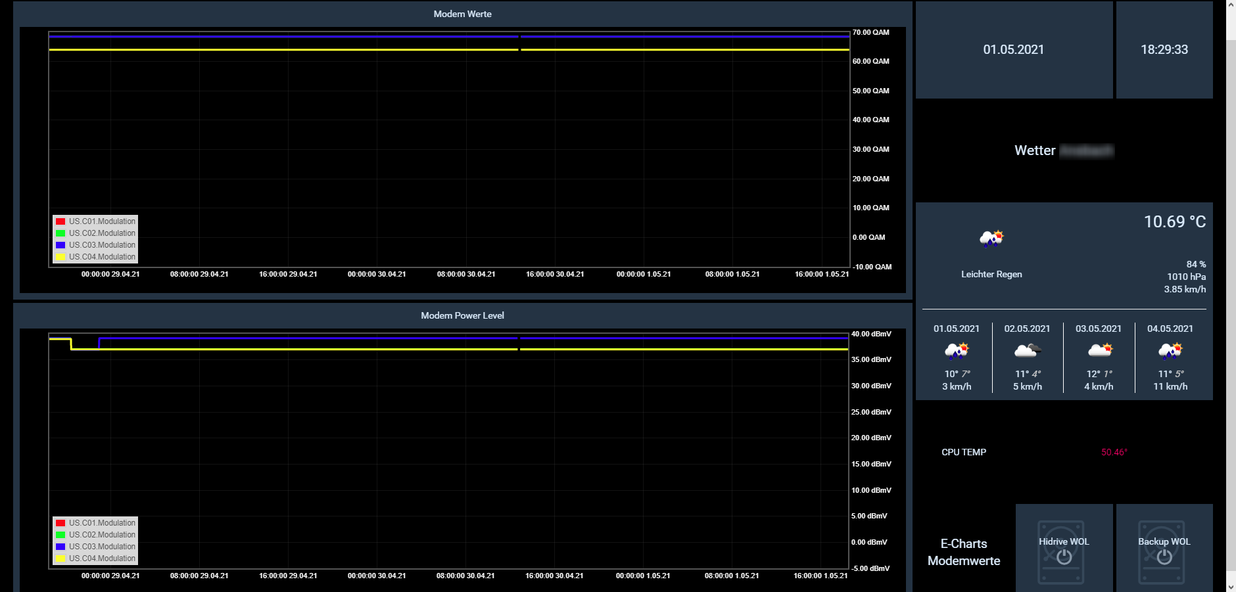Click the 02.05.2021 forecast cloud icon
The image size is (1236, 592).
tap(1027, 351)
